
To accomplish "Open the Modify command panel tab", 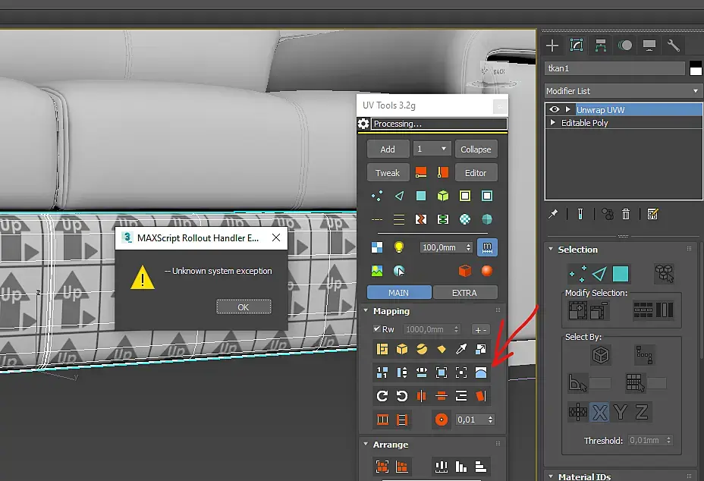I will 577,46.
